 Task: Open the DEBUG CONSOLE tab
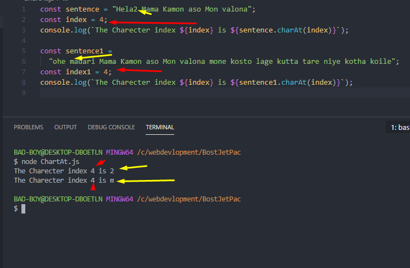click(112, 127)
